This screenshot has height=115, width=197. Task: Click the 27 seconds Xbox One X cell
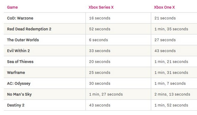click(x=165, y=40)
